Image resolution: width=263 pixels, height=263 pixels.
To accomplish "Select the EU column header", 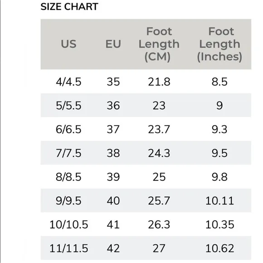I will 113,44.
